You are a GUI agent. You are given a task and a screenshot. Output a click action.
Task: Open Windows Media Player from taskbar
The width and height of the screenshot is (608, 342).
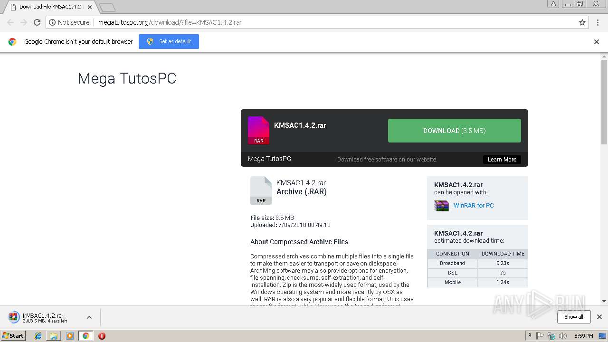70,336
